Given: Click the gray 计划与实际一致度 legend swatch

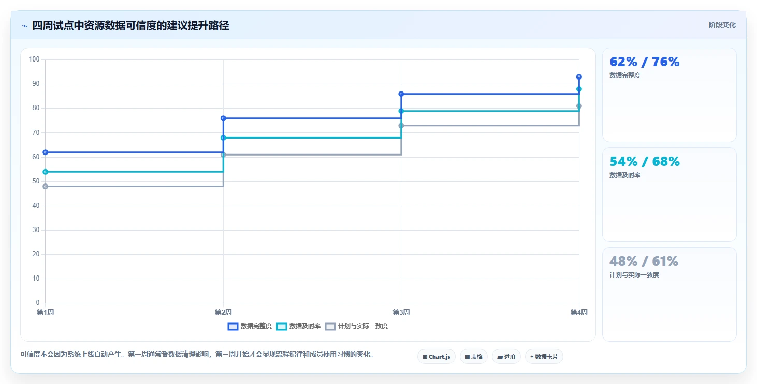Looking at the screenshot, I should point(330,326).
